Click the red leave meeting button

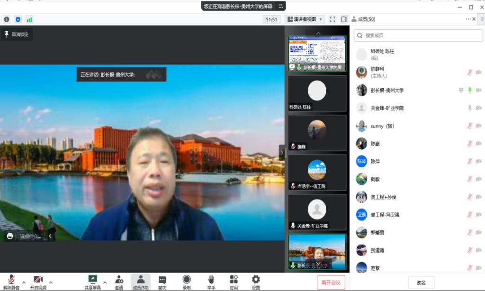point(331,282)
